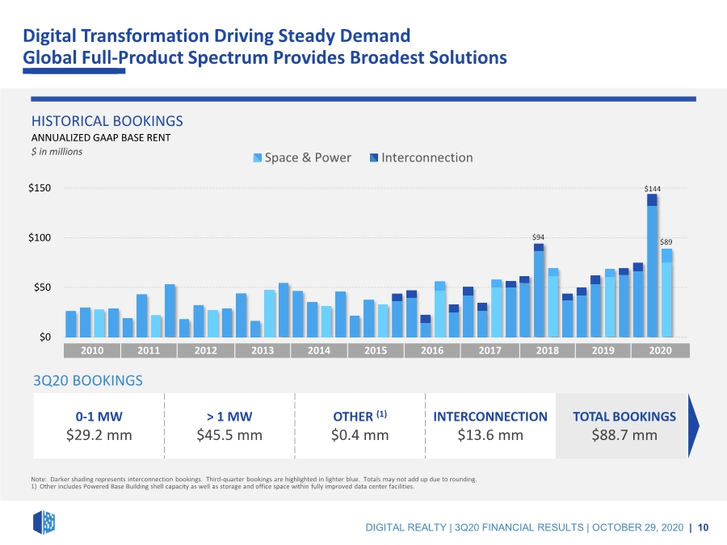
Task: Click the Space & Power legend swatch
Action: click(x=258, y=158)
